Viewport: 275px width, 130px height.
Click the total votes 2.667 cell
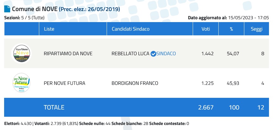tap(206, 107)
